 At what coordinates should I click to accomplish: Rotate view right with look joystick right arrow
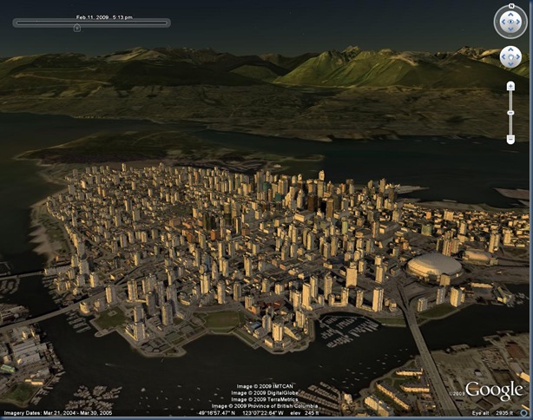[x=518, y=22]
